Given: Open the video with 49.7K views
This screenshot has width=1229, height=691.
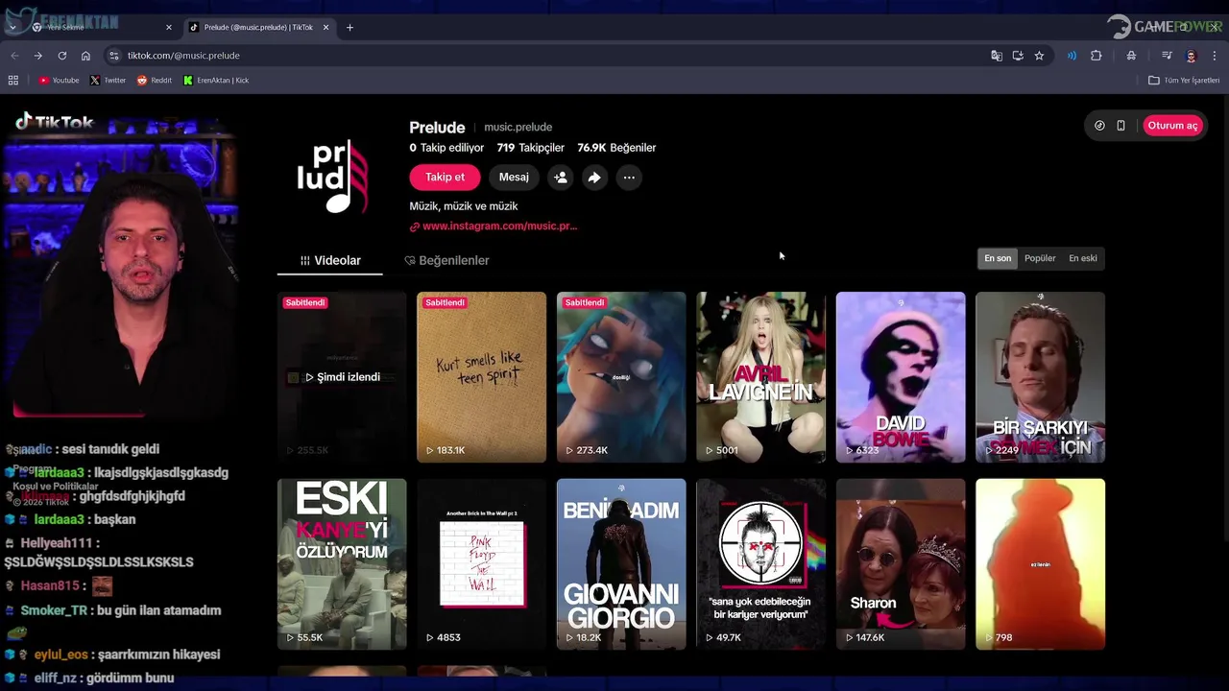Looking at the screenshot, I should [x=761, y=564].
